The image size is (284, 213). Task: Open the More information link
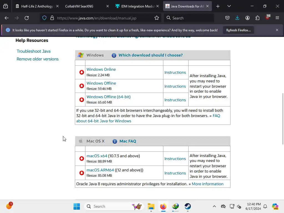[207, 184]
